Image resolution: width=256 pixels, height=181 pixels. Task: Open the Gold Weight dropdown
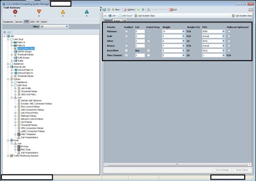174,36
